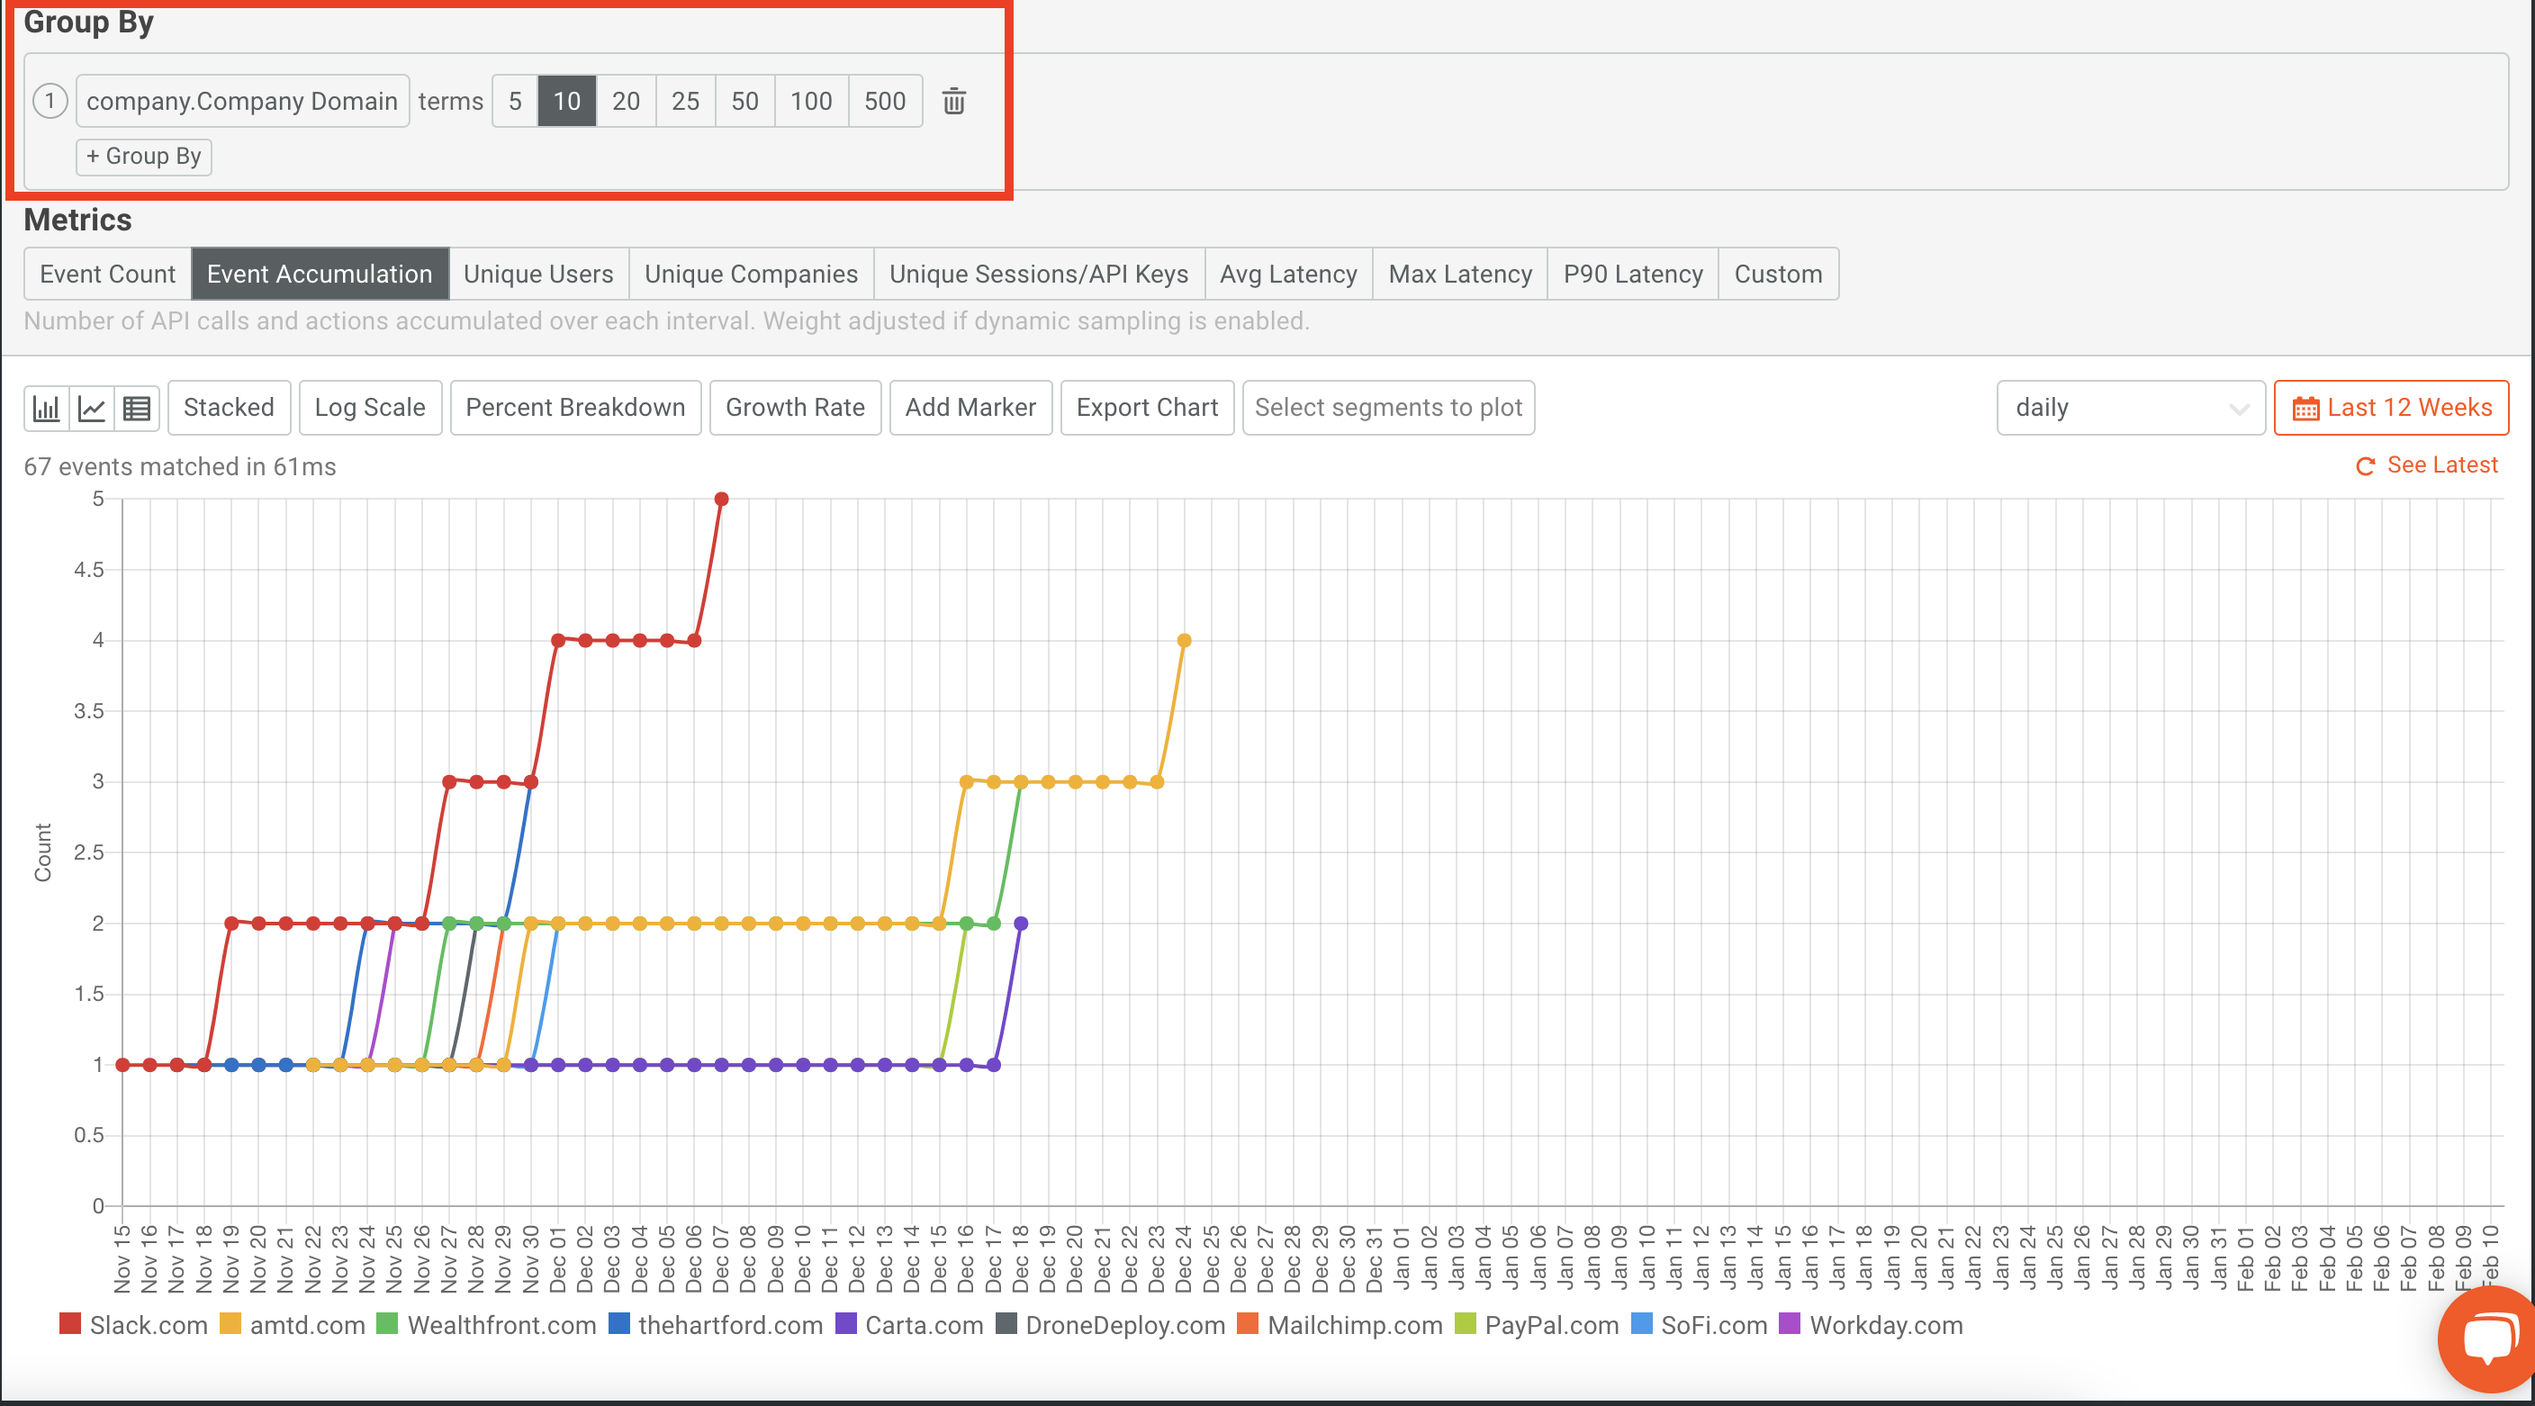This screenshot has width=2535, height=1406.
Task: Select 50 in the terms selector
Action: 744,100
